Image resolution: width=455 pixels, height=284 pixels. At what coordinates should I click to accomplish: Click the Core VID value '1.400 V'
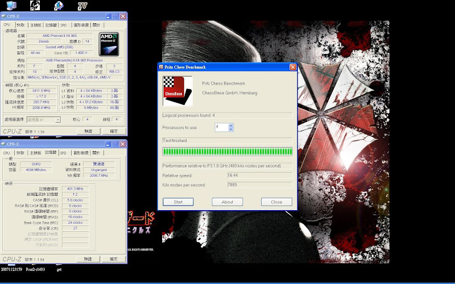pos(81,53)
